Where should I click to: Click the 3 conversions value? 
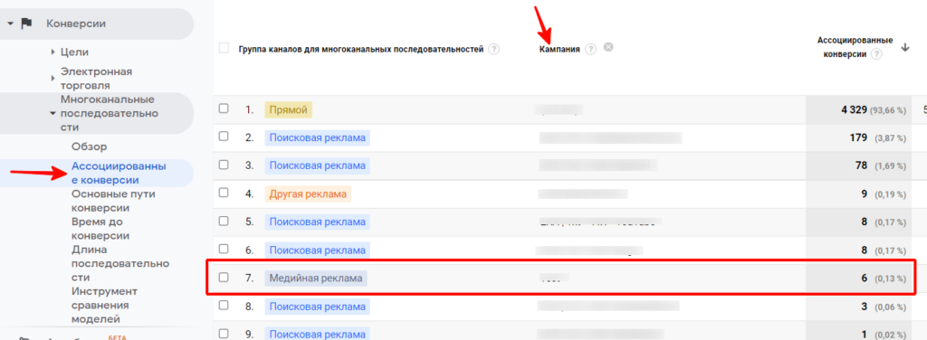pos(865,307)
